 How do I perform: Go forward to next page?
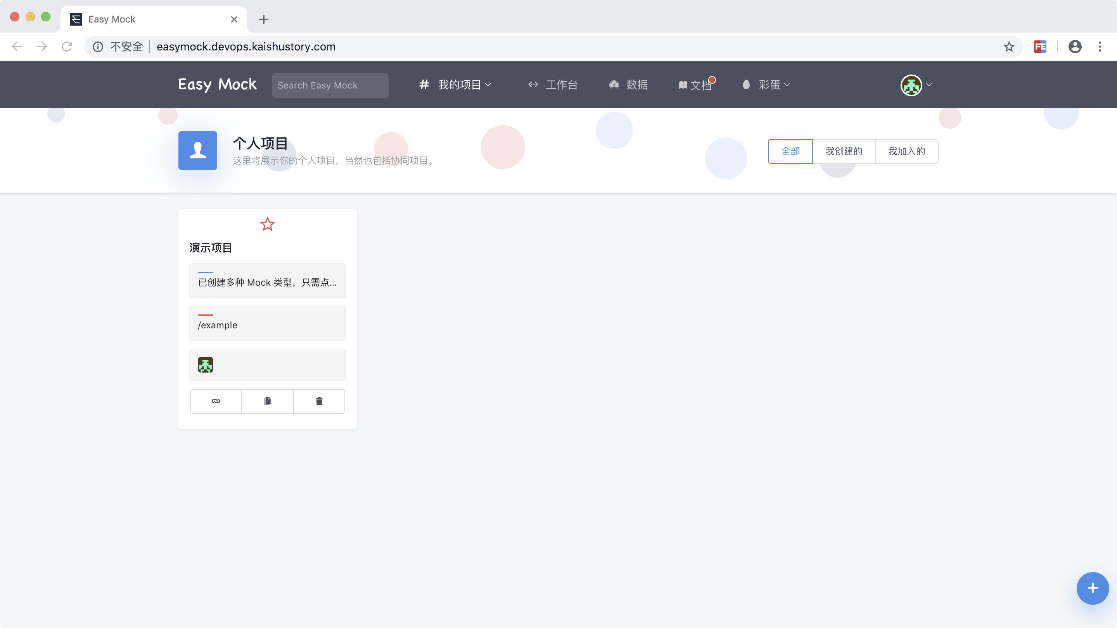point(42,47)
